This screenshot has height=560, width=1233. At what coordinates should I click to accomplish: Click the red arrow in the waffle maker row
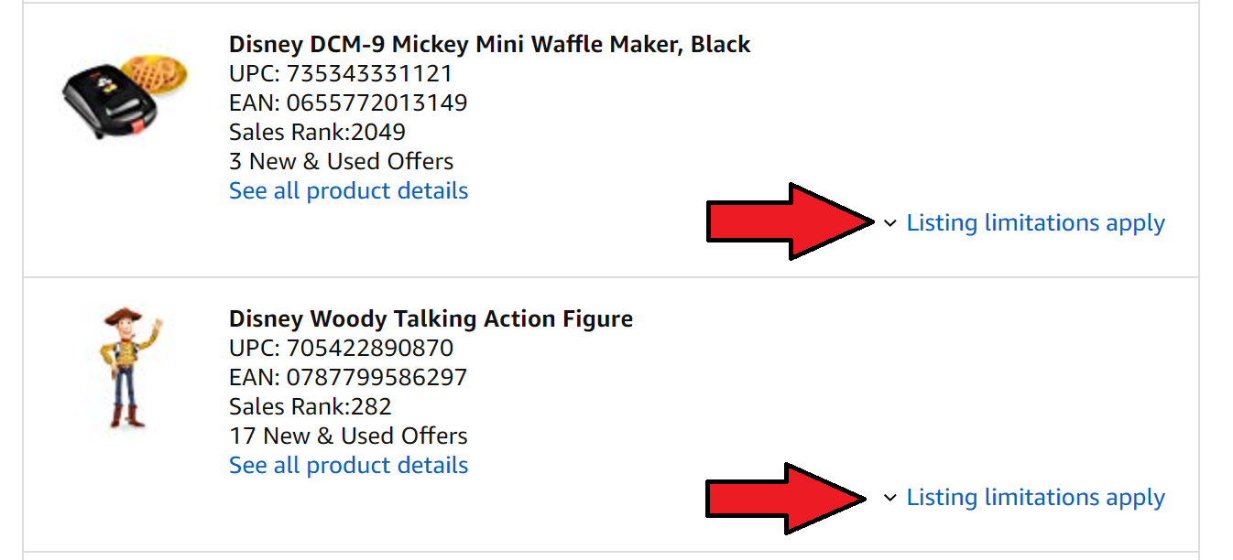click(790, 221)
